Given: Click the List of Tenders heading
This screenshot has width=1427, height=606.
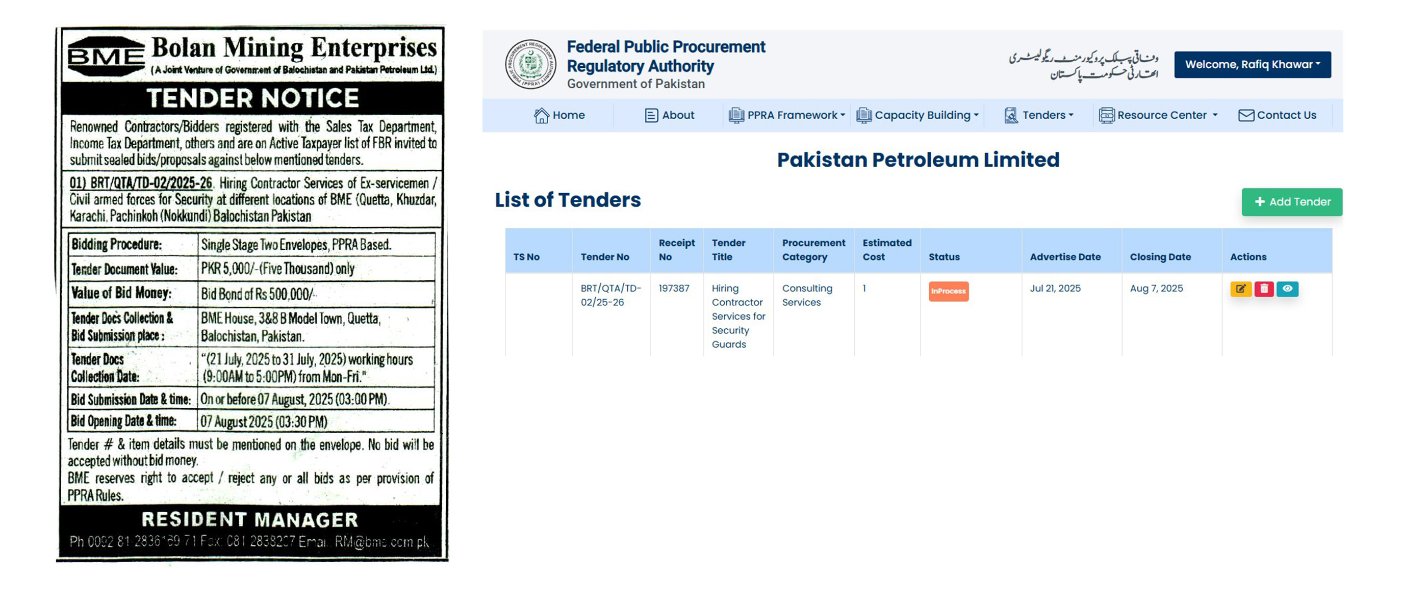Looking at the screenshot, I should (x=567, y=200).
